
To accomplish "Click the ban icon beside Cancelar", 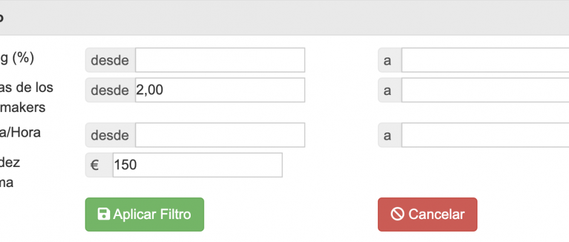I will (x=397, y=214).
